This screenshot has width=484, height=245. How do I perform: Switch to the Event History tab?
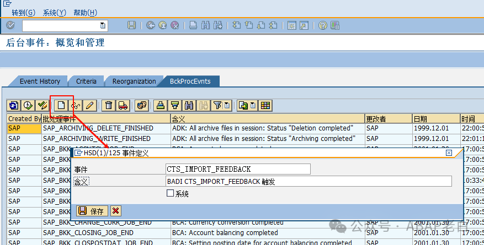[40, 81]
